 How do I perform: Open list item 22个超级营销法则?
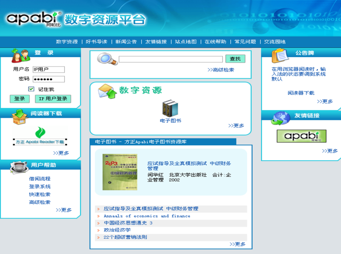[x=125, y=237]
